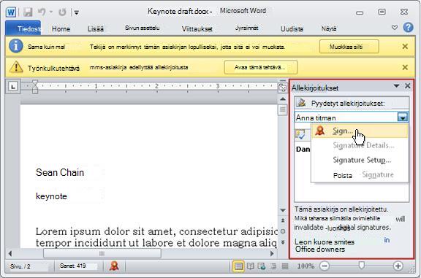Click the indent marker on the ruler
The width and height of the screenshot is (421, 278).
pyautogui.click(x=35, y=86)
